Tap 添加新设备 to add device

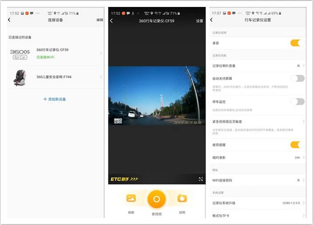pos(55,99)
